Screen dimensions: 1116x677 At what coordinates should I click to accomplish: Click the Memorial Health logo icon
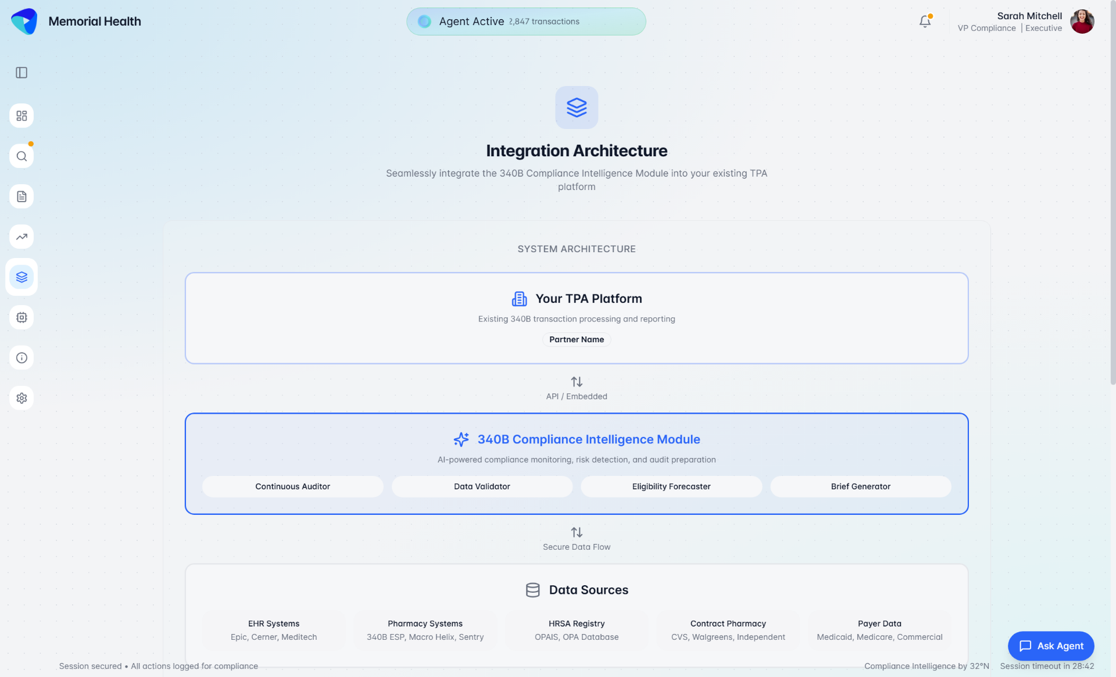coord(24,22)
